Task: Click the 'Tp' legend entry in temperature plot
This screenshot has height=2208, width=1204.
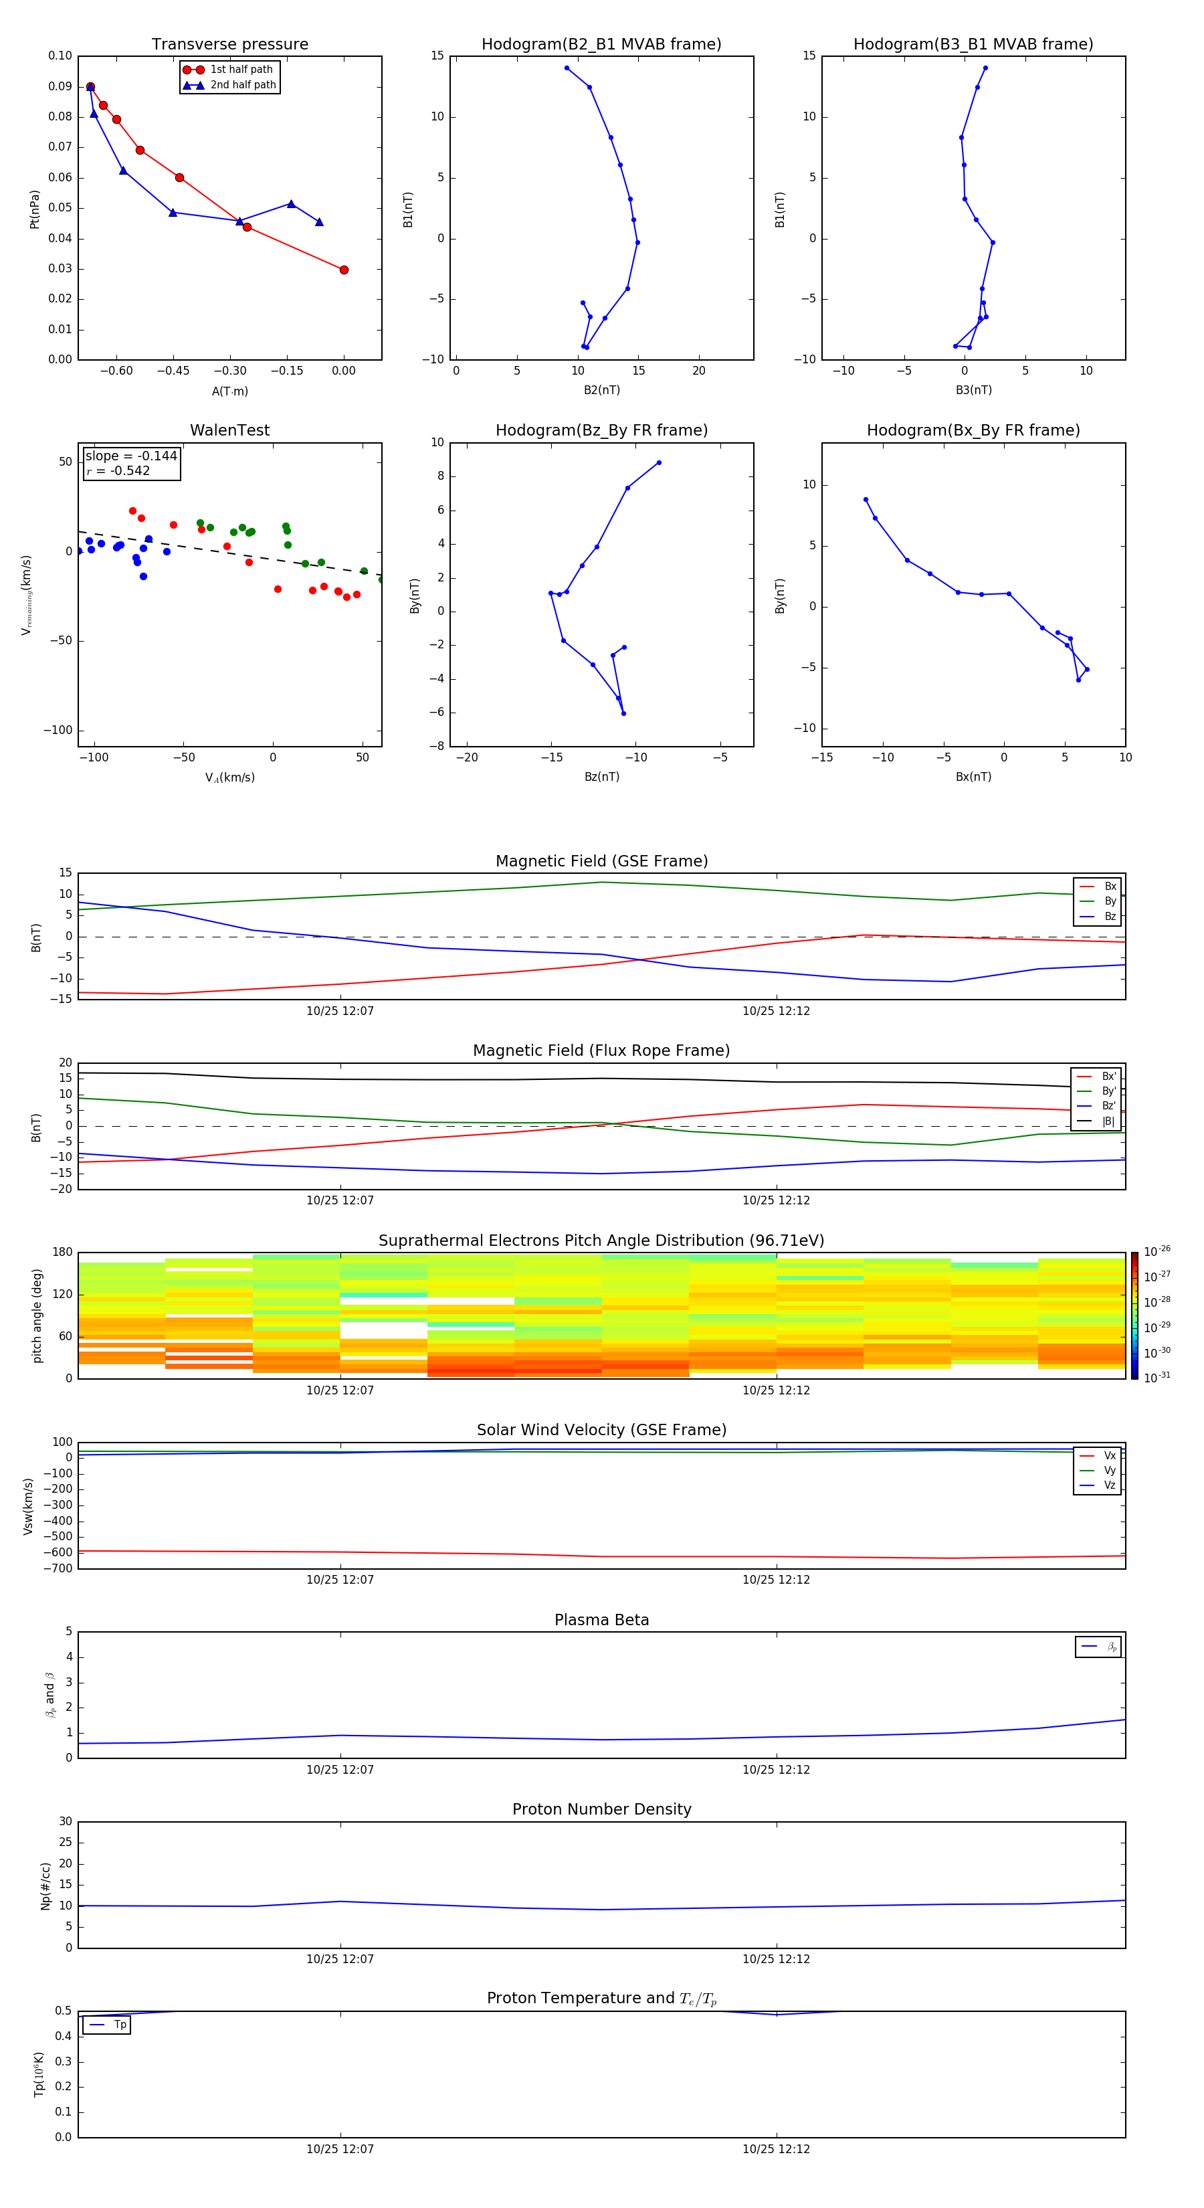Action: pyautogui.click(x=106, y=2025)
